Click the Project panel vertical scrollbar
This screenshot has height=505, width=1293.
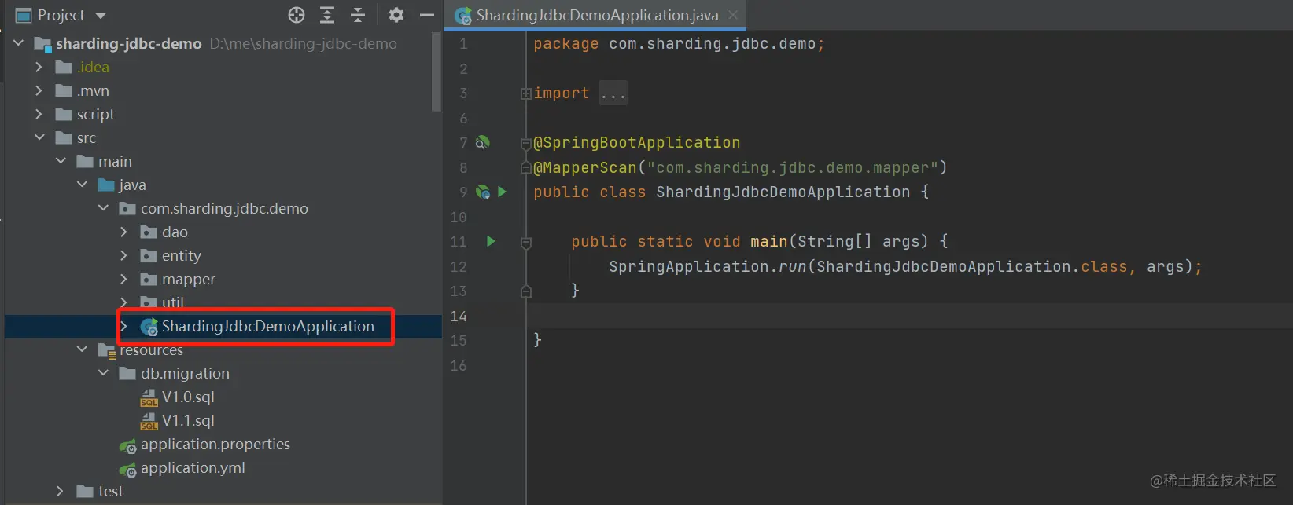pos(437,72)
